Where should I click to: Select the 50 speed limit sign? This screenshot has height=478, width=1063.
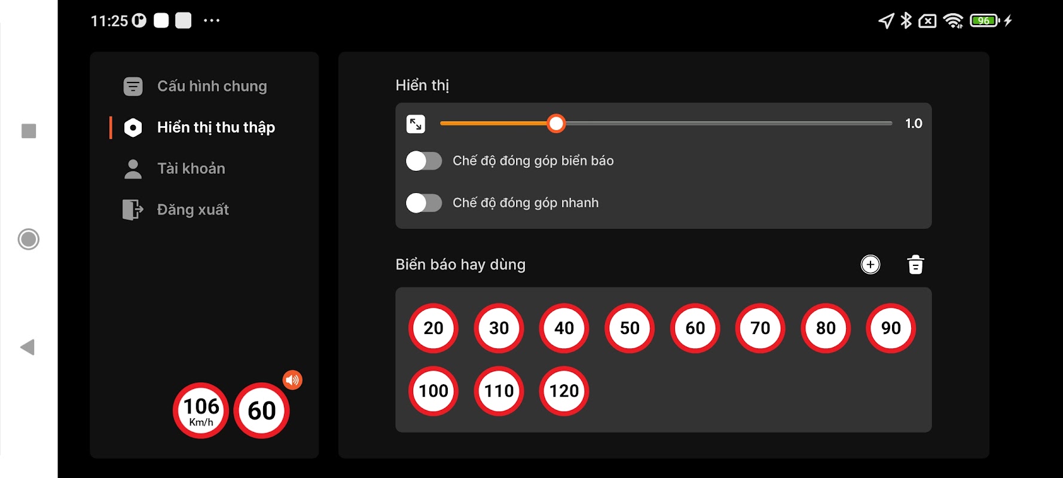(630, 328)
